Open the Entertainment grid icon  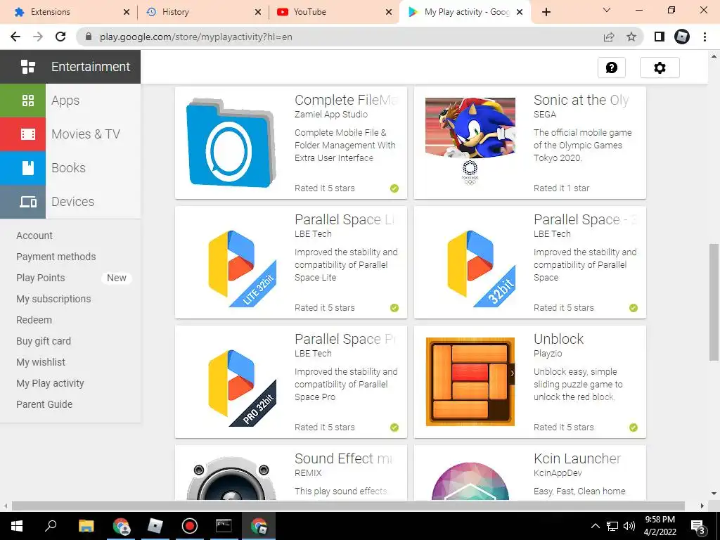coord(28,67)
